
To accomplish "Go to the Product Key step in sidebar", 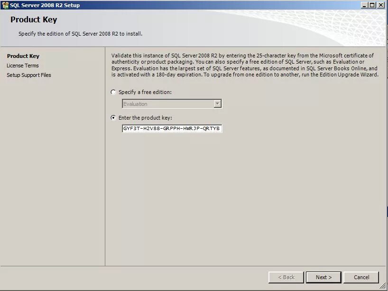I will pos(23,56).
